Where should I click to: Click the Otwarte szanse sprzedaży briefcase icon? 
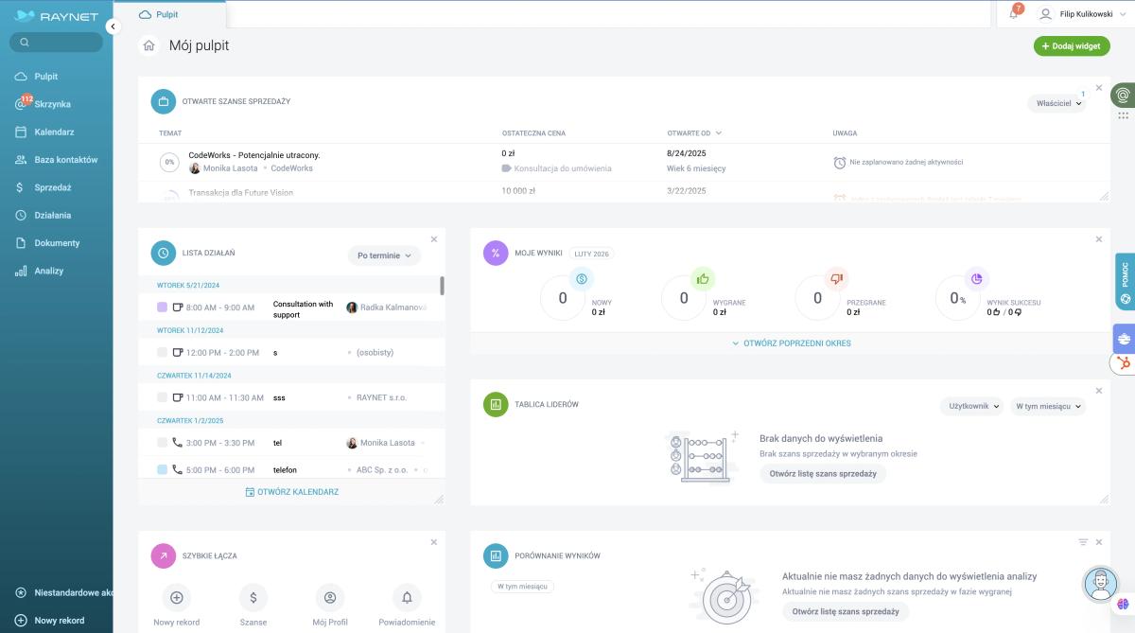pos(164,101)
